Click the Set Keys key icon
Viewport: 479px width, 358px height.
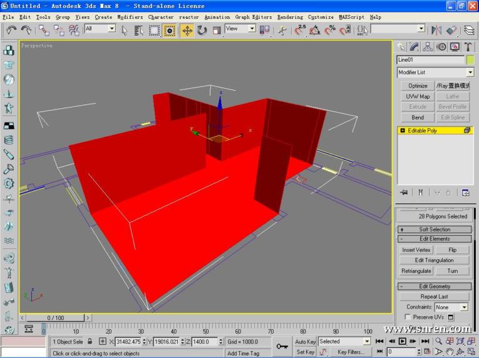coord(282,346)
